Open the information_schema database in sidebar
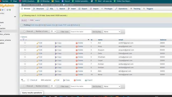Image resolution: width=172 pixels, height=97 pixels. [x=5, y=34]
